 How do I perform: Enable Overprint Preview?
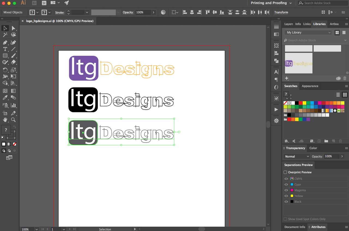pos(285,172)
